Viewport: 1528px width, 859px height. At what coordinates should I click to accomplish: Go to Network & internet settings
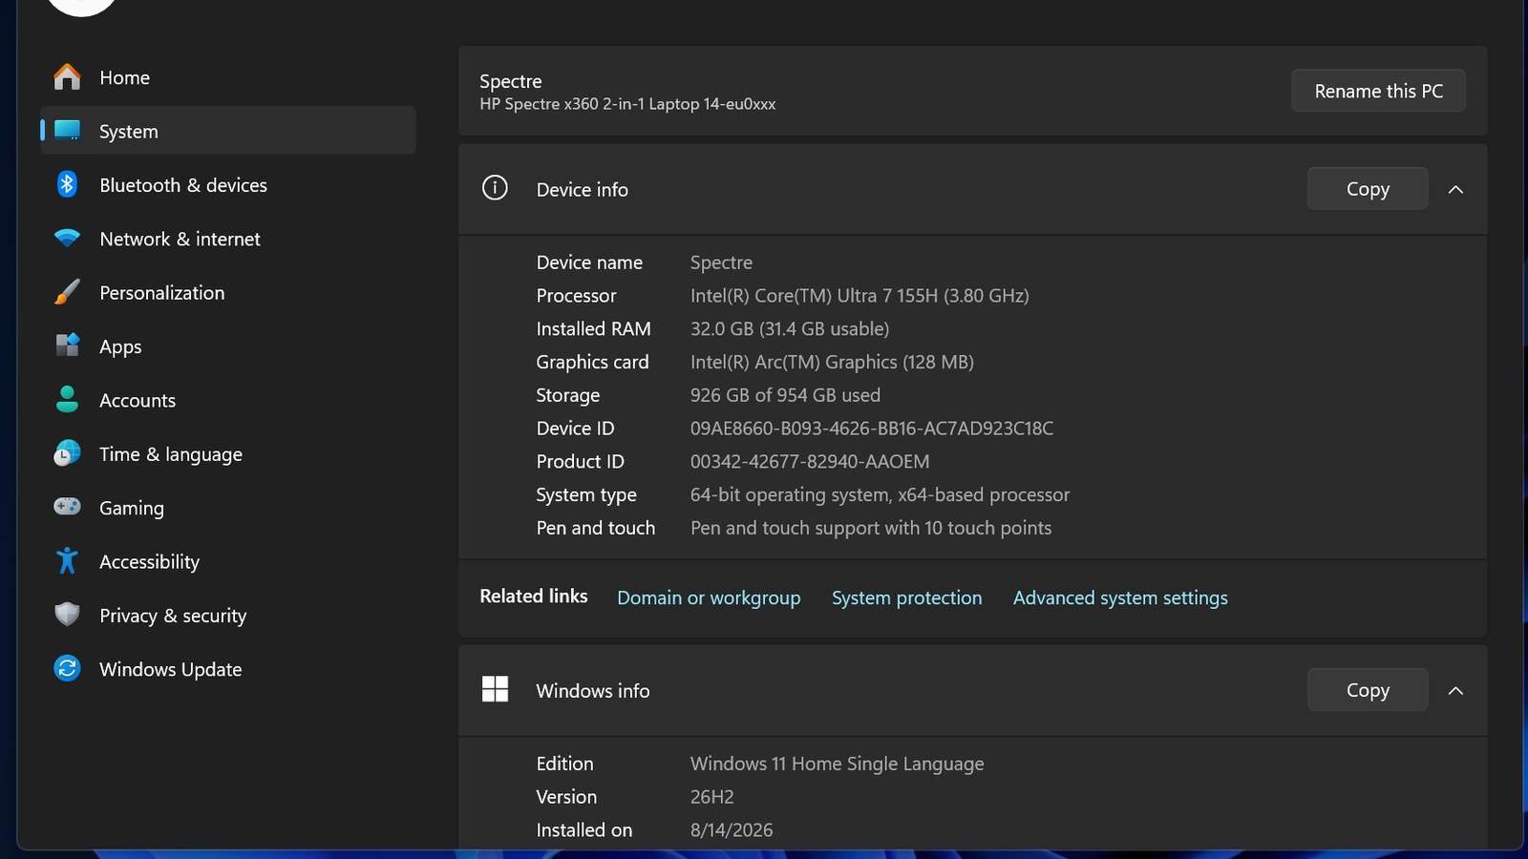click(x=227, y=239)
